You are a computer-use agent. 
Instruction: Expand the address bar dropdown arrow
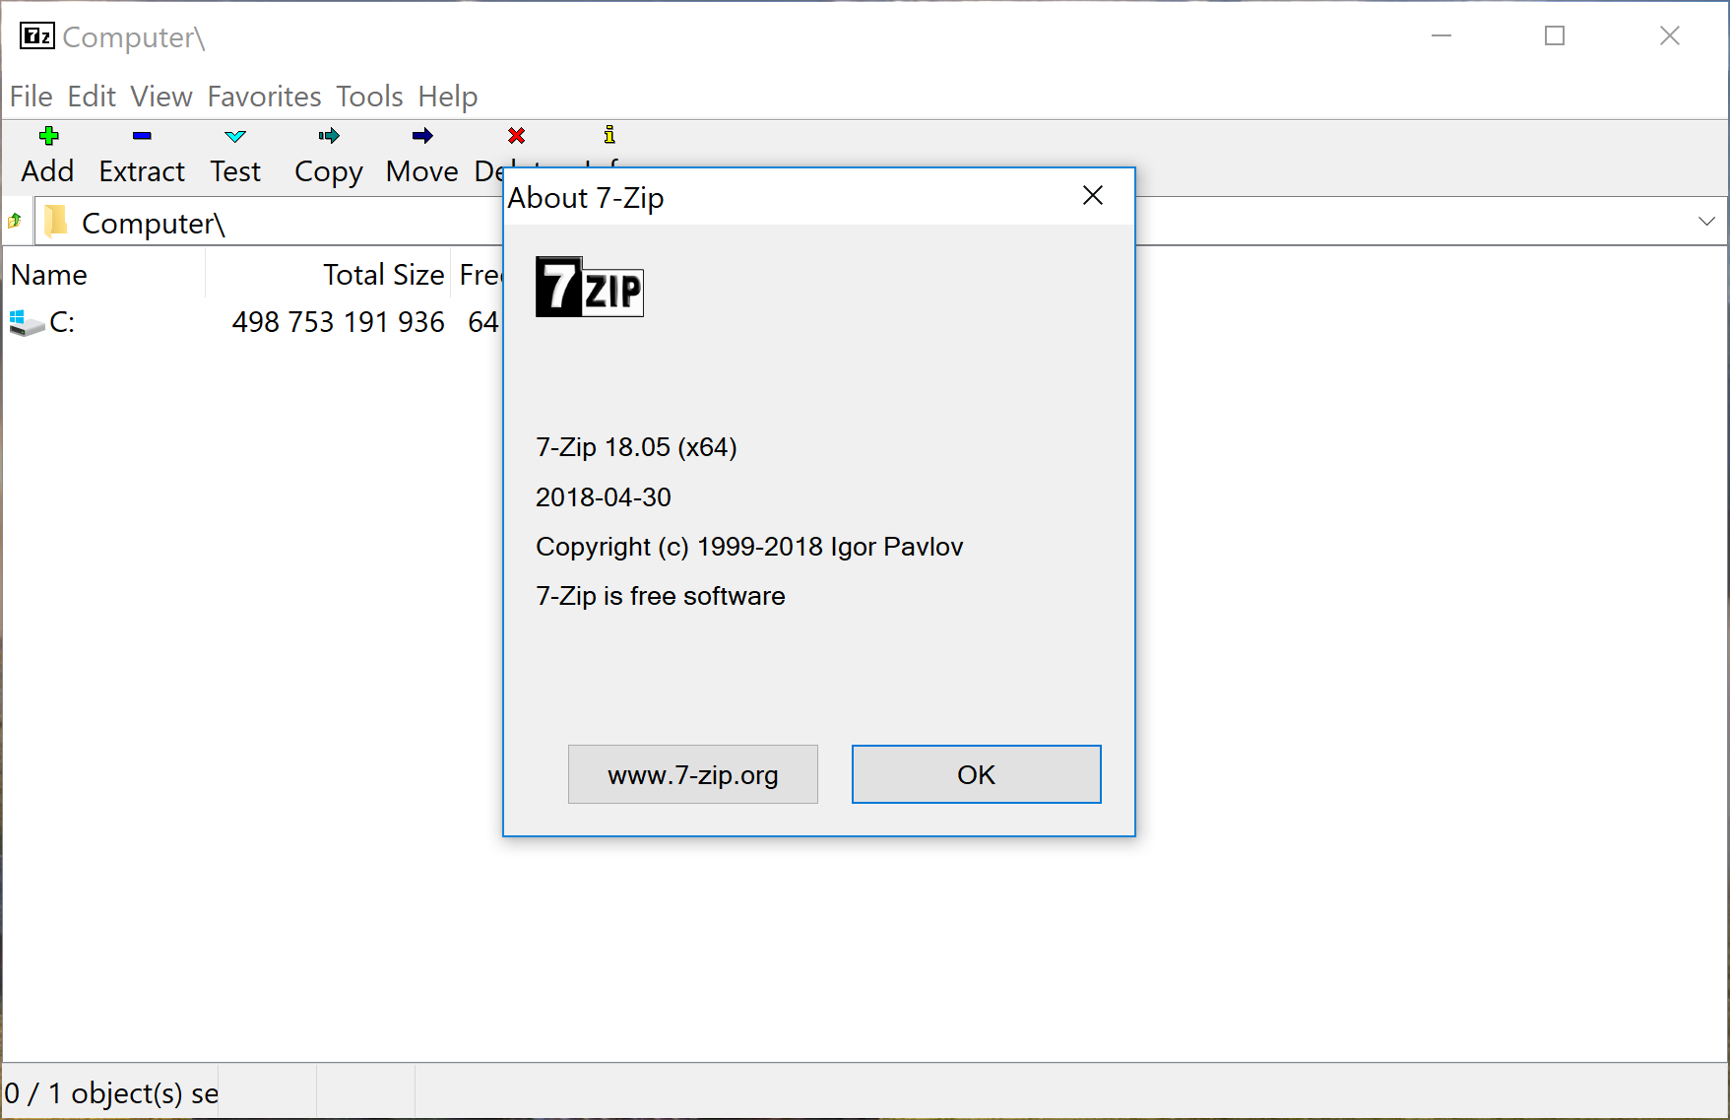point(1707,222)
